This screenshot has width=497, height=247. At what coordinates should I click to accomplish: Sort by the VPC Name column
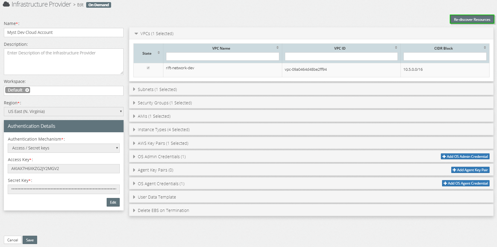pos(277,48)
